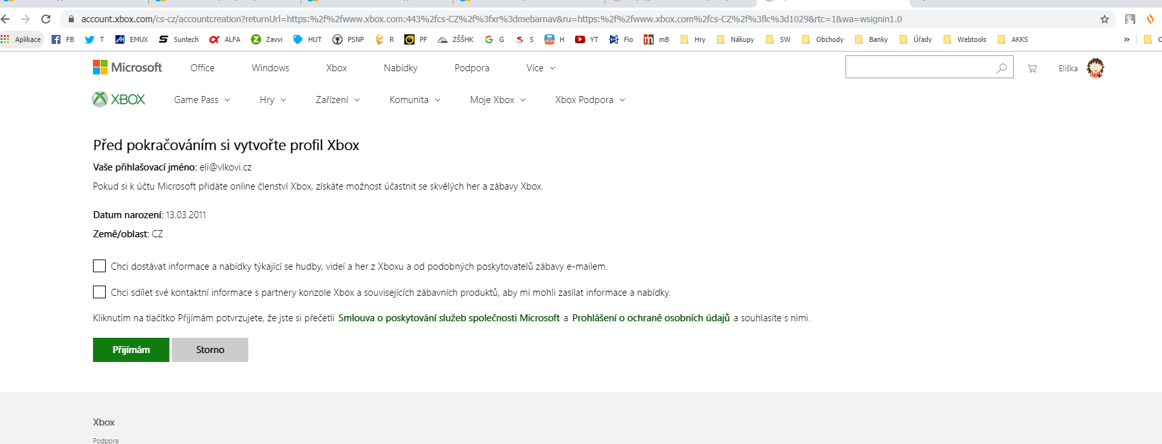Bookmark this page with the star icon
This screenshot has width=1162, height=444.
pos(1105,19)
